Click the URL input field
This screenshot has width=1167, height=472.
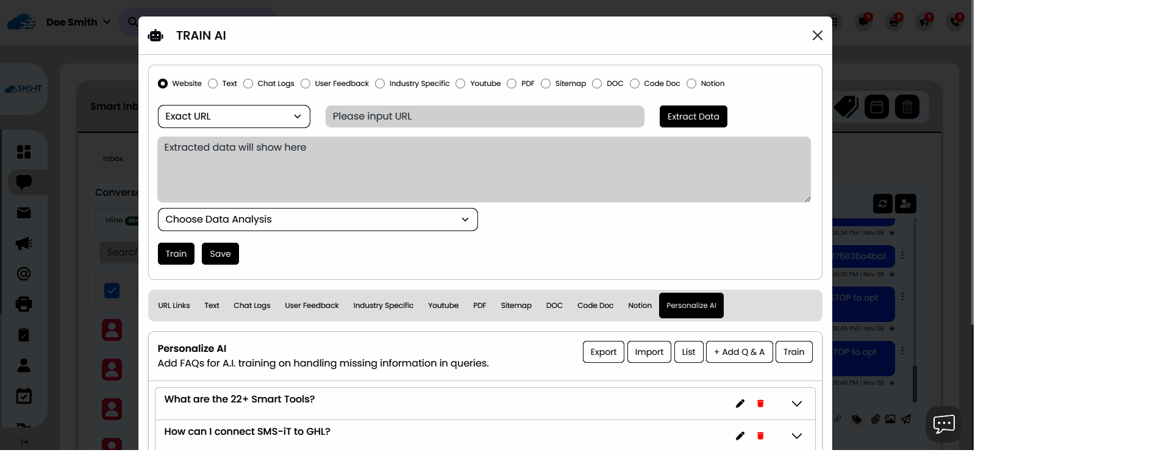[x=484, y=116]
